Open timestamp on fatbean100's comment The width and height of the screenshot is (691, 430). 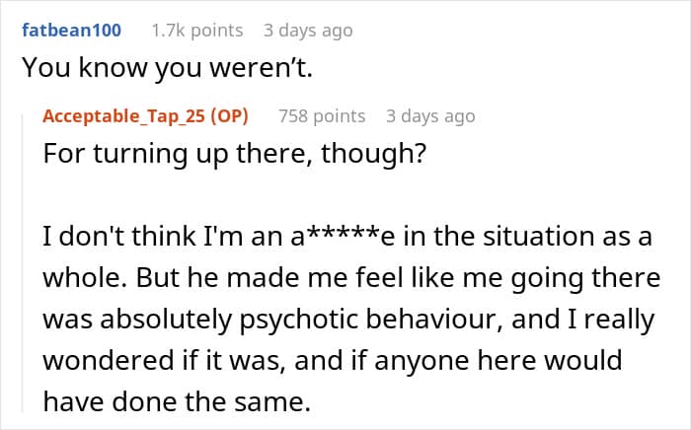[x=308, y=31]
